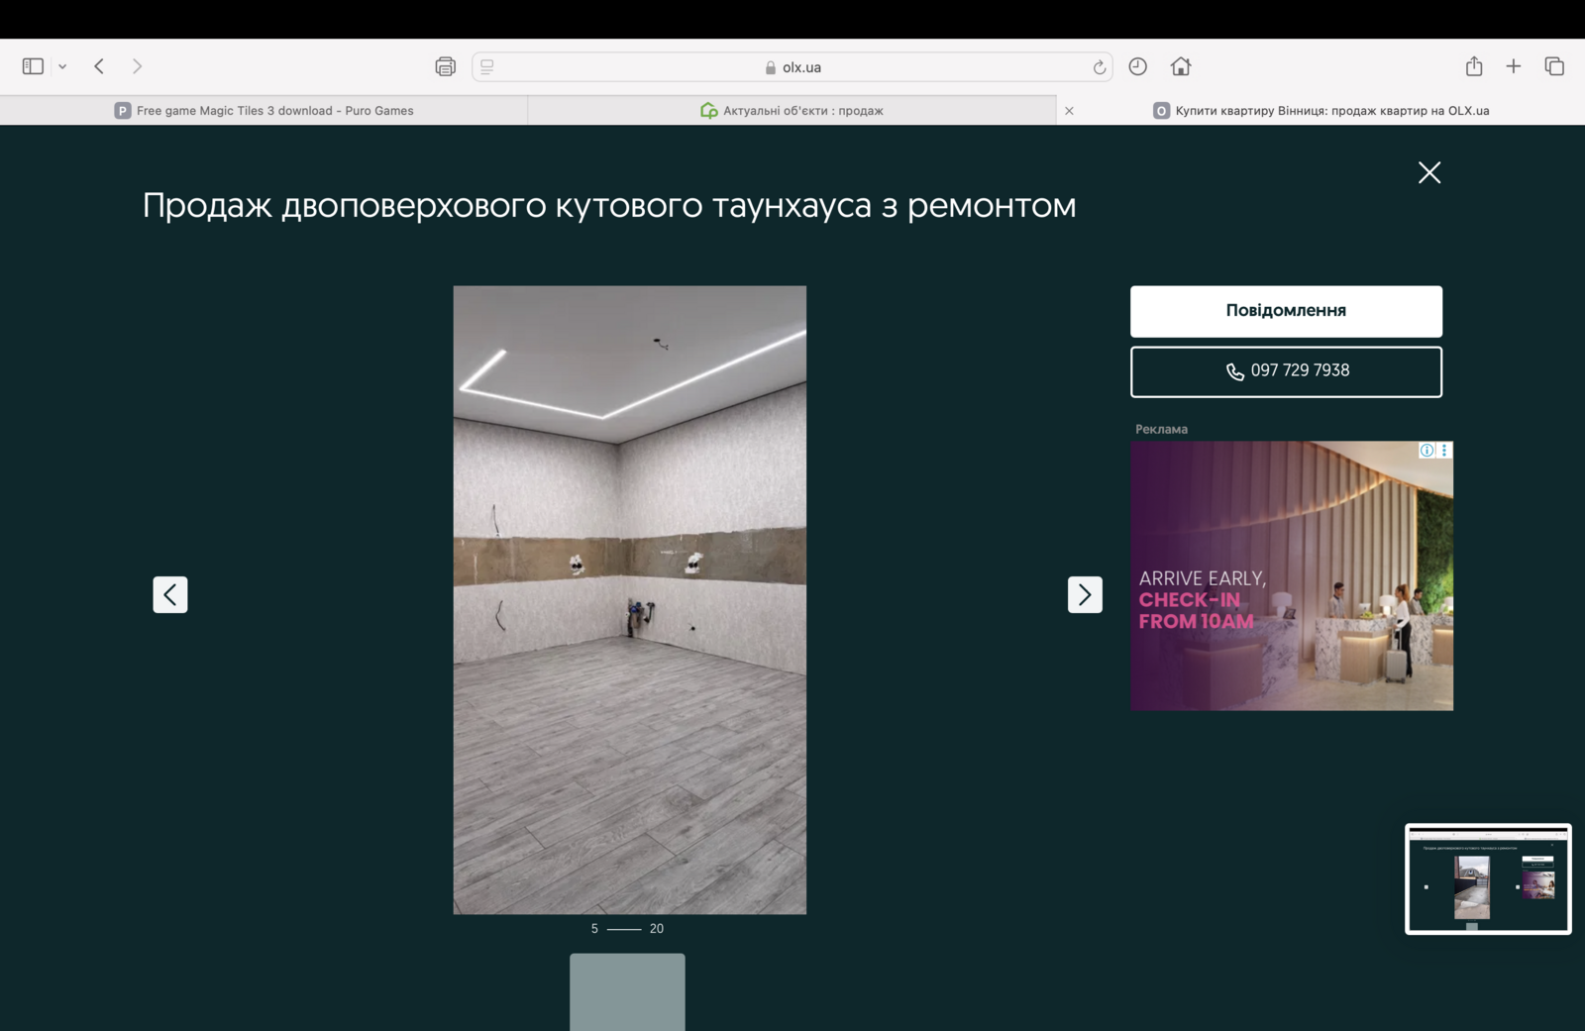This screenshot has width=1585, height=1031.
Task: Show the previous gallery photo
Action: [170, 594]
